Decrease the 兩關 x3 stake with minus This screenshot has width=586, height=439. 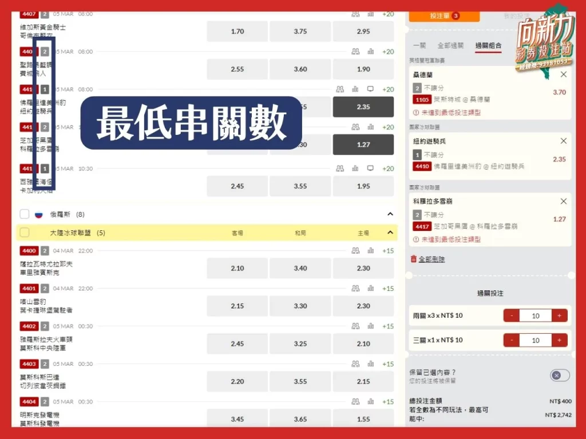(x=512, y=316)
